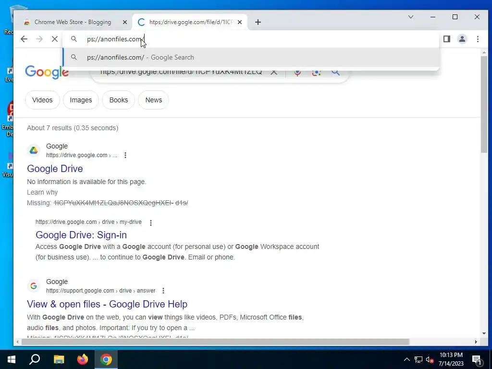This screenshot has height=369, width=492.
Task: Search by image with Lens
Action: 316,72
